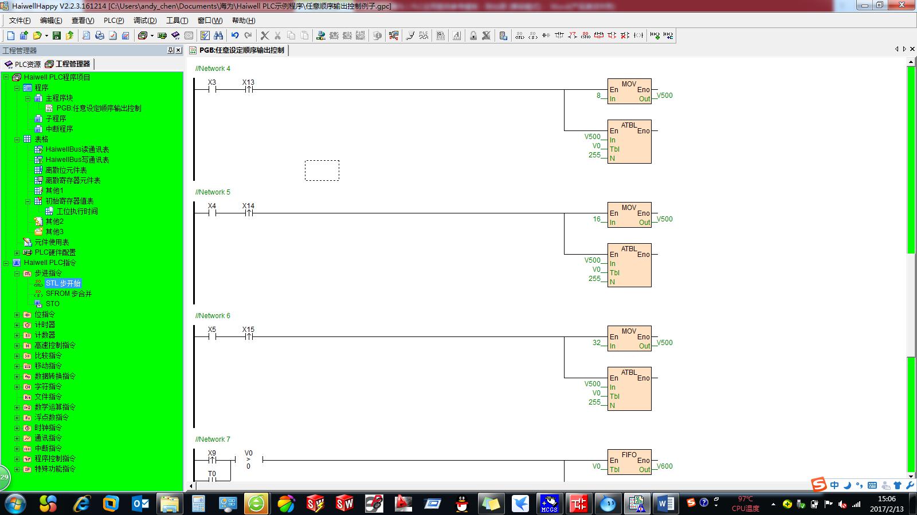Click the Print icon in toolbar
The height and width of the screenshot is (515, 917).
click(x=99, y=35)
